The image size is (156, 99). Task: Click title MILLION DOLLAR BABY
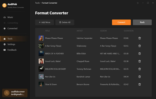[56, 69]
